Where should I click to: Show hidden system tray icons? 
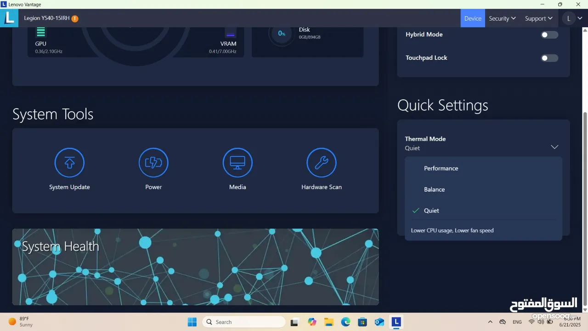[x=490, y=322]
